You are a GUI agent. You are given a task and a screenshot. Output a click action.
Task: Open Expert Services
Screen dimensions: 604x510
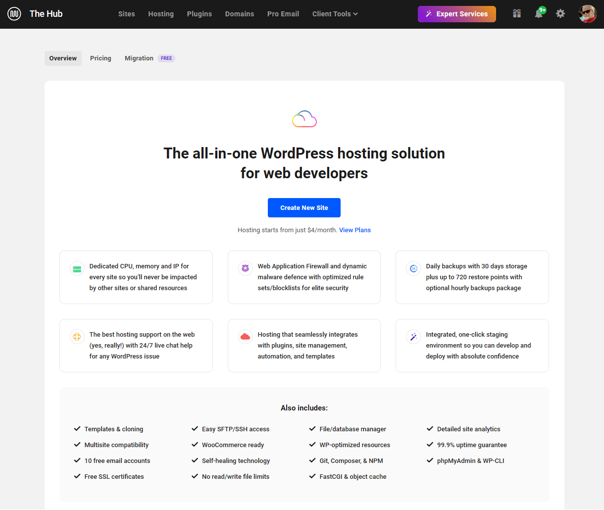pos(456,14)
